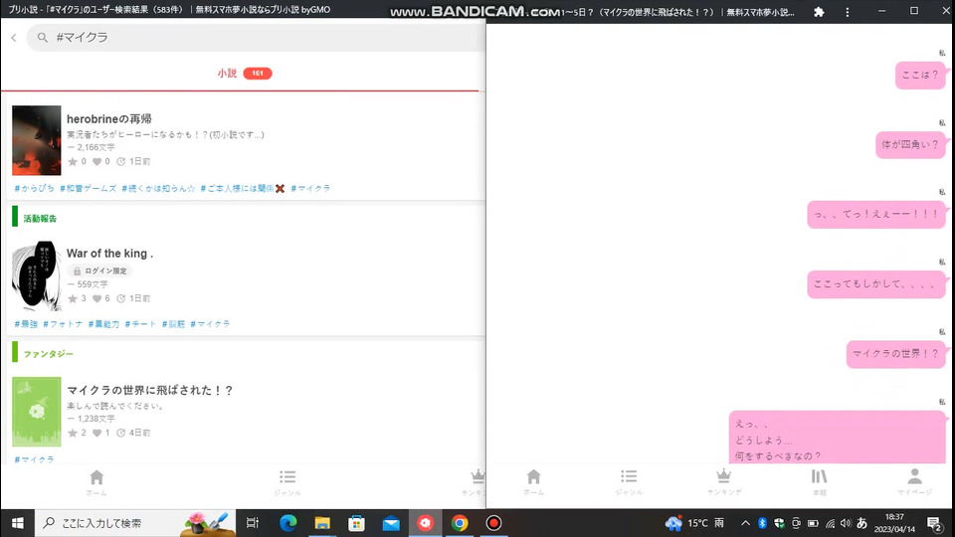Click #マイクラ tag under herobrineの再帰
Viewport: 955px width, 537px height.
(x=310, y=188)
